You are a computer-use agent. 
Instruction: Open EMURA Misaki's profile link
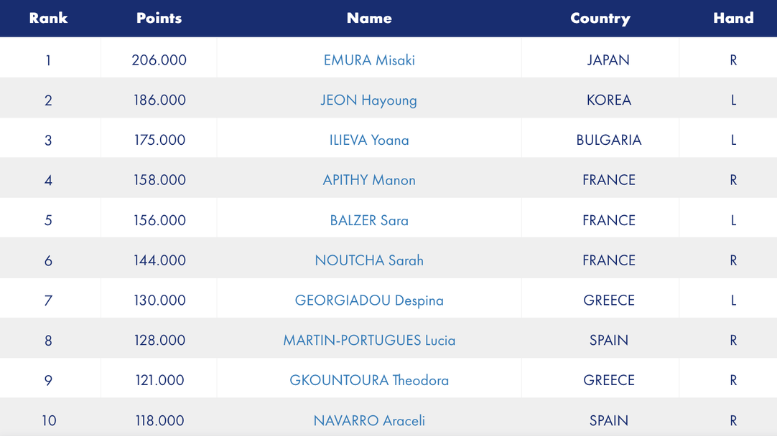click(x=369, y=60)
